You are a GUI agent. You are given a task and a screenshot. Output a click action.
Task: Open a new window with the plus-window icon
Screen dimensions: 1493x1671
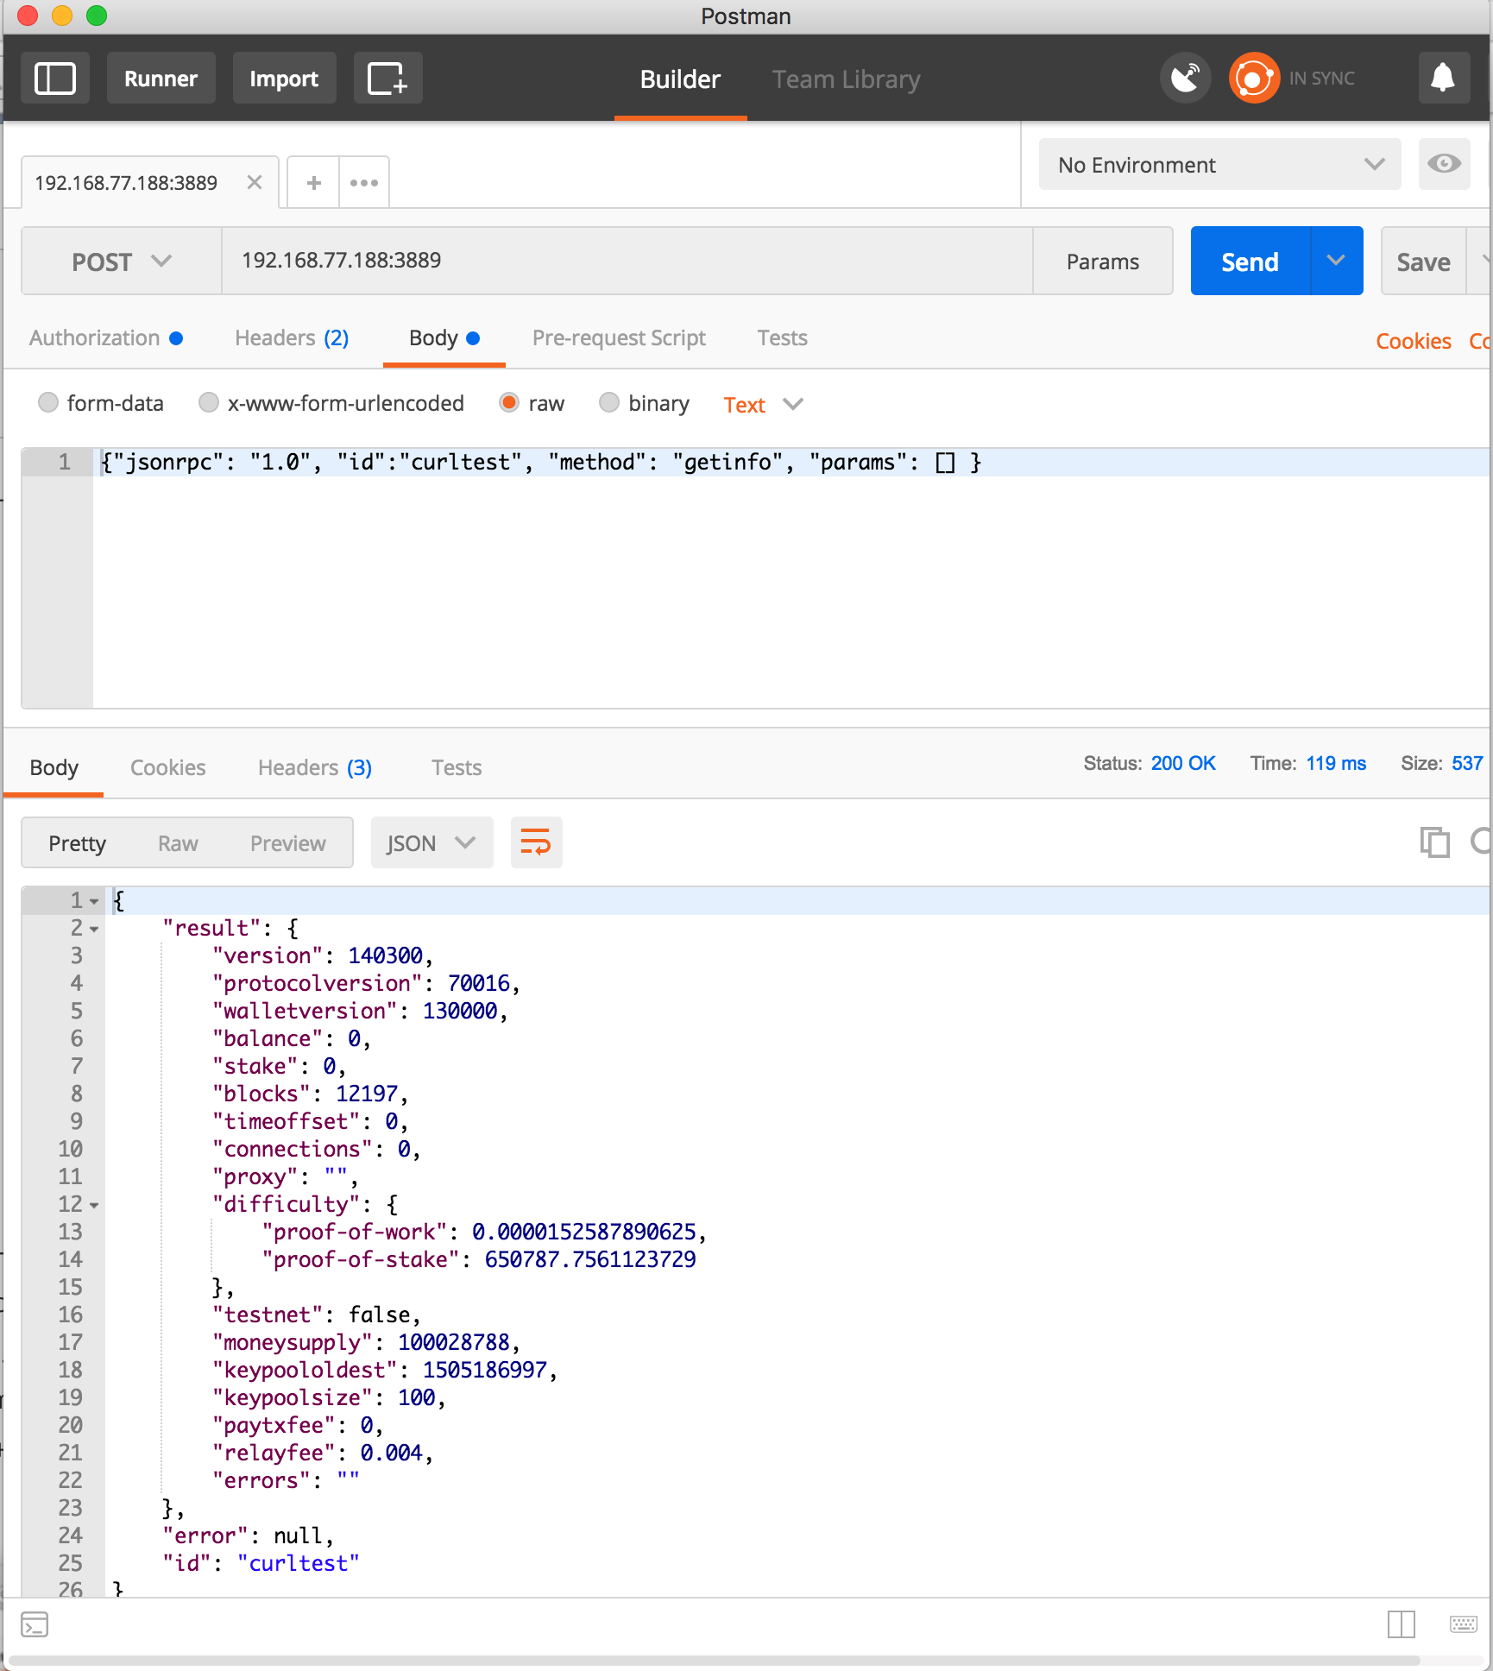[387, 79]
